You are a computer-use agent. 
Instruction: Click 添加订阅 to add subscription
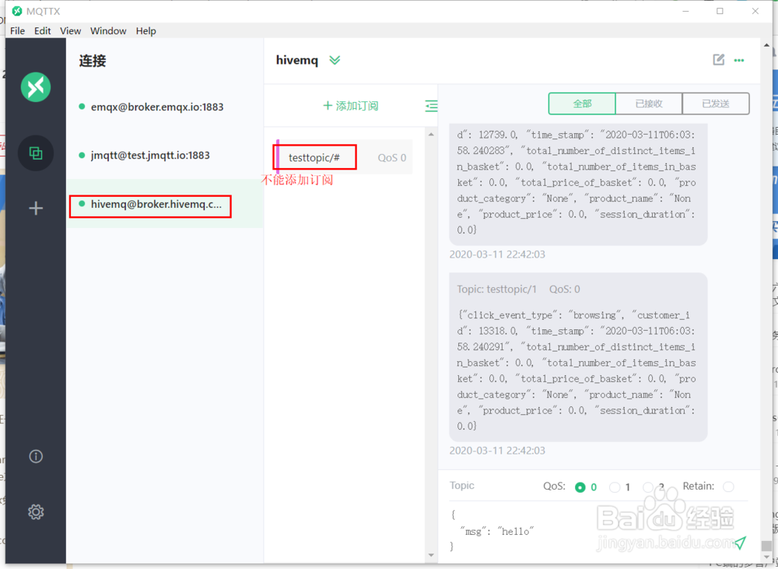[x=350, y=106]
